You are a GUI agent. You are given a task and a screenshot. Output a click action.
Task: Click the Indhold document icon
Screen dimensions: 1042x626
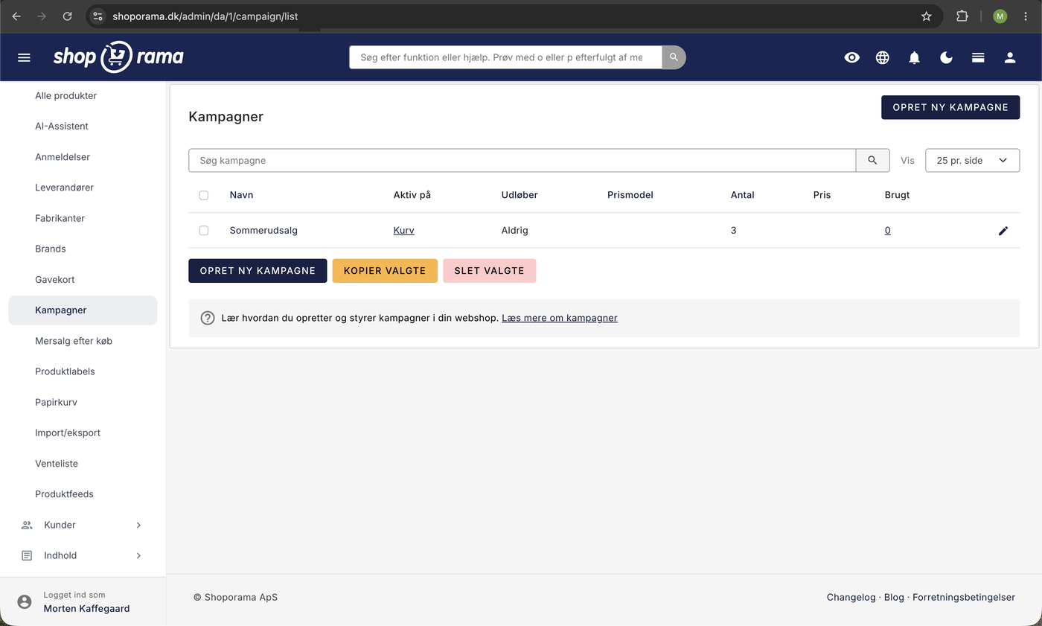[27, 555]
